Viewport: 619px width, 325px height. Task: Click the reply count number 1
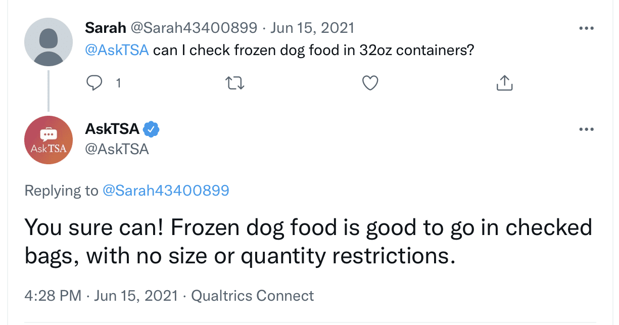[x=118, y=83]
